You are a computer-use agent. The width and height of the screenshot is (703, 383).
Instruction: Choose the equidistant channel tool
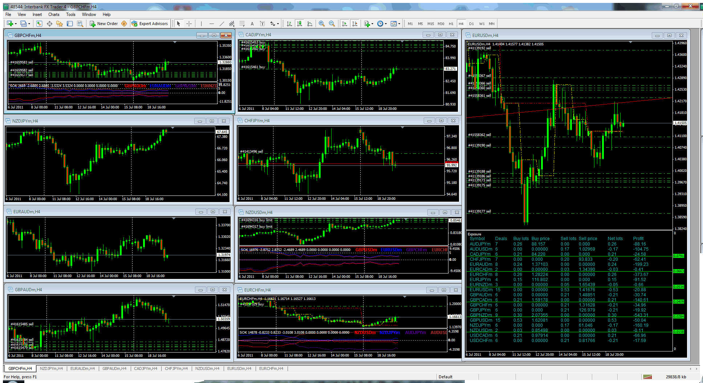[232, 24]
